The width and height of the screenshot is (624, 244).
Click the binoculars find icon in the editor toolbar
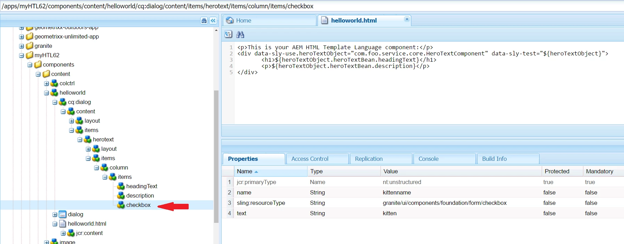click(240, 34)
